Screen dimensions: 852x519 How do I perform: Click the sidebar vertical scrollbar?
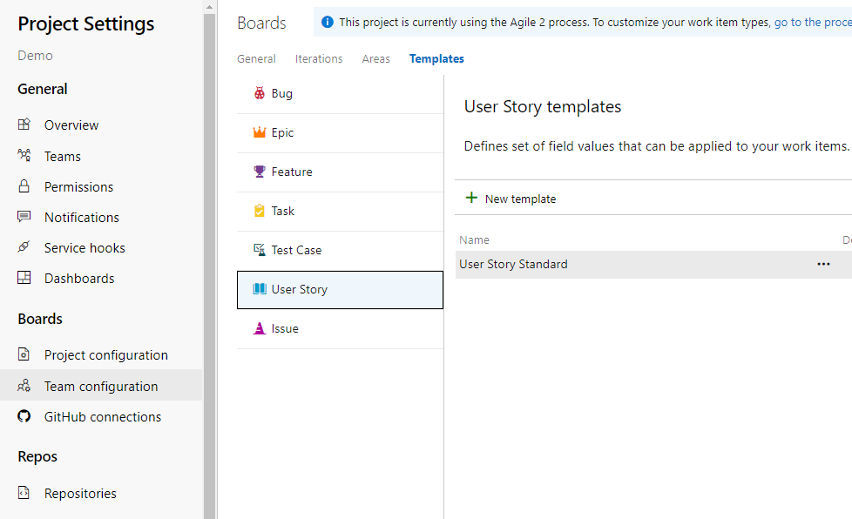click(210, 261)
